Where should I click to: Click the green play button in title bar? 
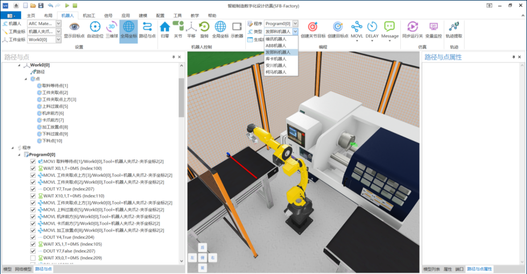[x=67, y=6]
